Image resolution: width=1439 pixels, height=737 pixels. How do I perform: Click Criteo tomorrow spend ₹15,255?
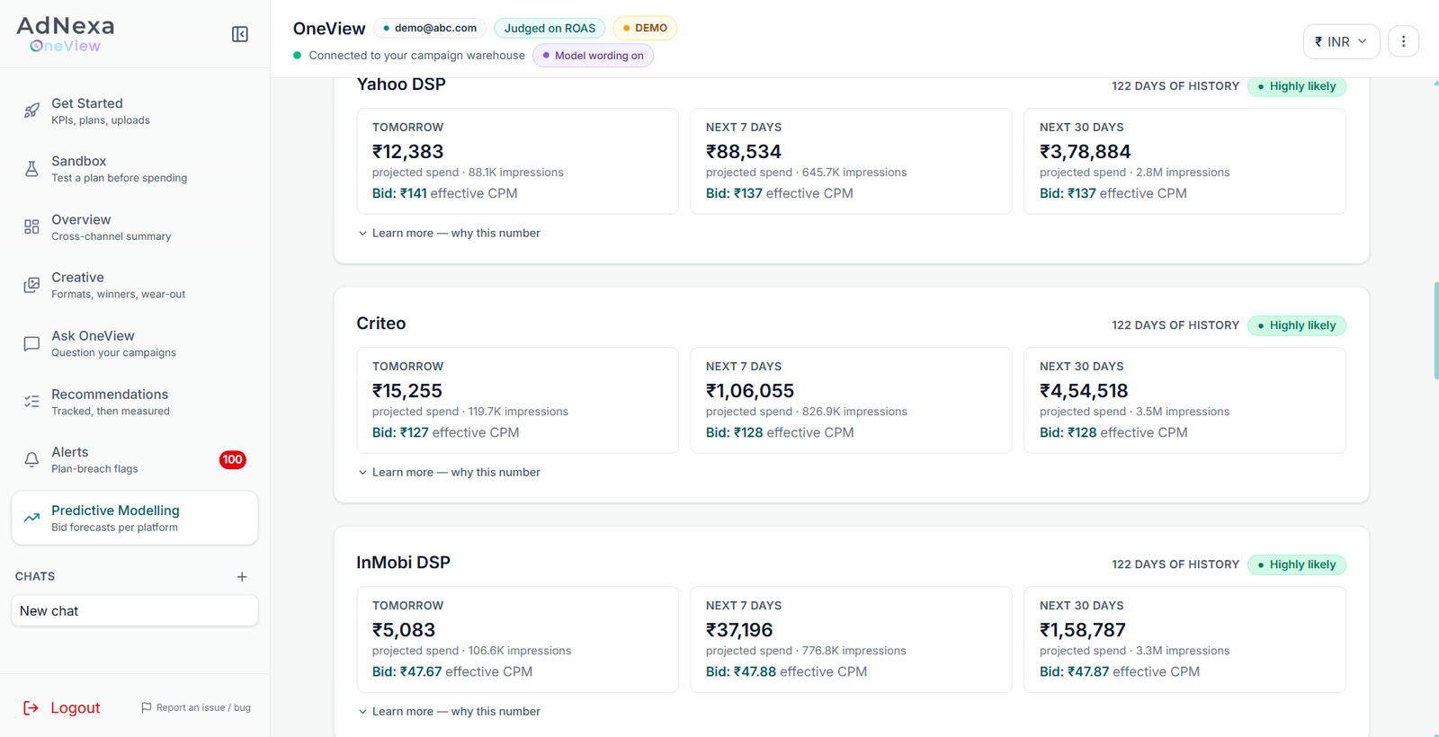tap(407, 391)
